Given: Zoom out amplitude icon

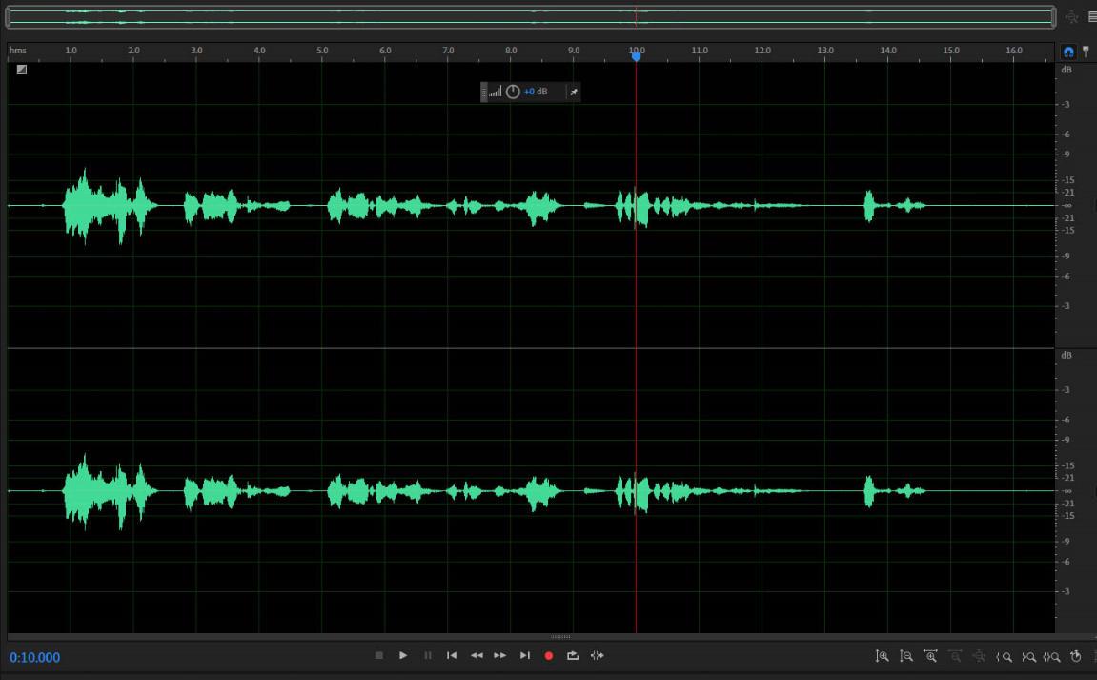Looking at the screenshot, I should click(x=906, y=656).
